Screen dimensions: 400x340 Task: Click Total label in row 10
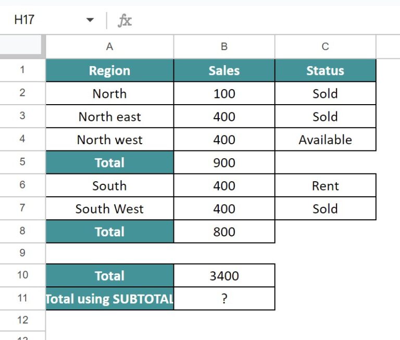coord(110,276)
